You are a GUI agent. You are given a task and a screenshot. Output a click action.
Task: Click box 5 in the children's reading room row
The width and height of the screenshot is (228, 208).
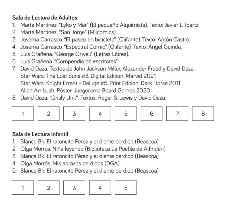[126, 188]
